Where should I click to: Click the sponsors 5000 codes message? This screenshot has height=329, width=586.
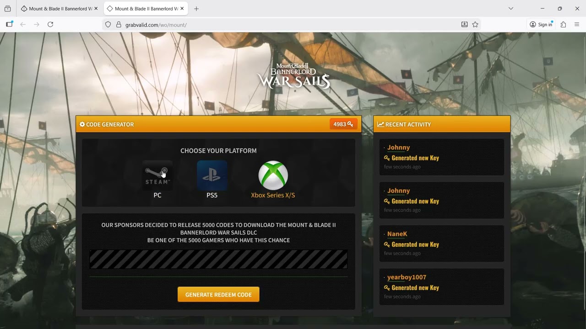pyautogui.click(x=218, y=233)
